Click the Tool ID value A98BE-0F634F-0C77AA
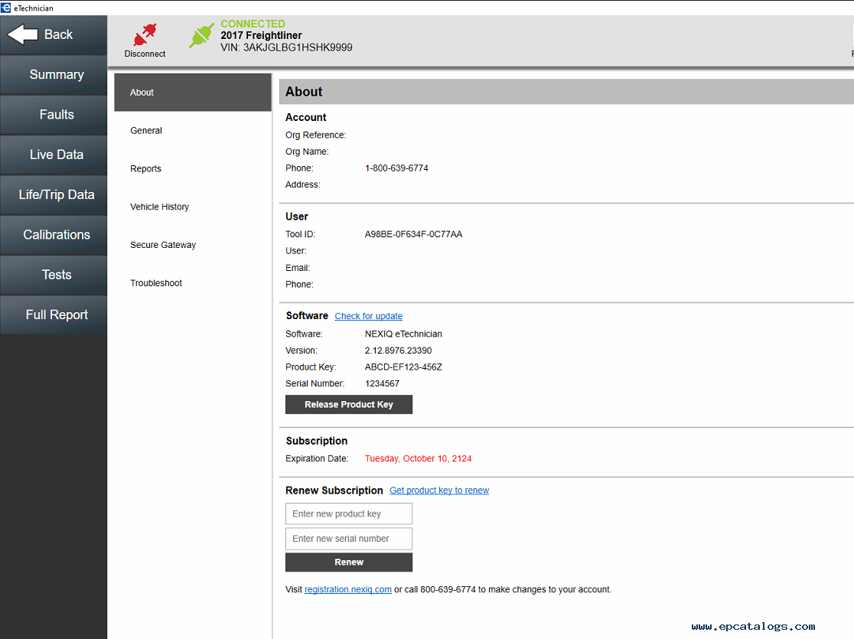 tap(413, 234)
